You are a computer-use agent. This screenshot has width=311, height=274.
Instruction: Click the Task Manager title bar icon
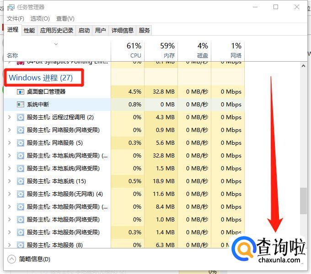(x=11, y=7)
